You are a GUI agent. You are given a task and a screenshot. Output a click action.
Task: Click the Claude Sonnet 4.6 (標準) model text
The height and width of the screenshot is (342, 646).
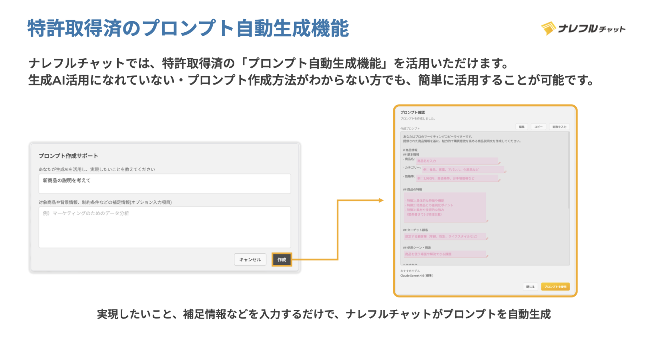coord(417,276)
